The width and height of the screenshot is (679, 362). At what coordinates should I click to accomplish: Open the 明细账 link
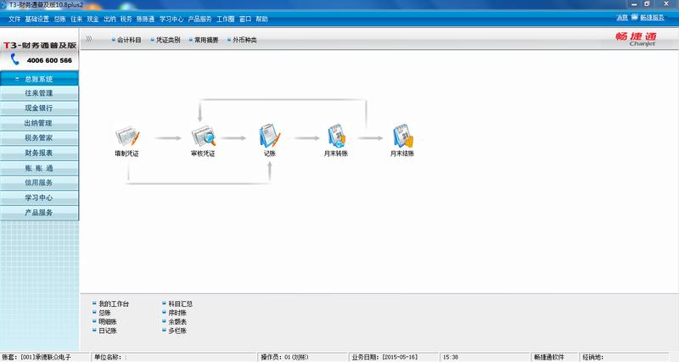point(108,322)
